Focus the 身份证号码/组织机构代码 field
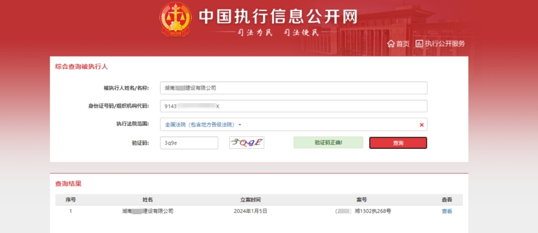Screen dimensions: 538x233 coord(294,106)
